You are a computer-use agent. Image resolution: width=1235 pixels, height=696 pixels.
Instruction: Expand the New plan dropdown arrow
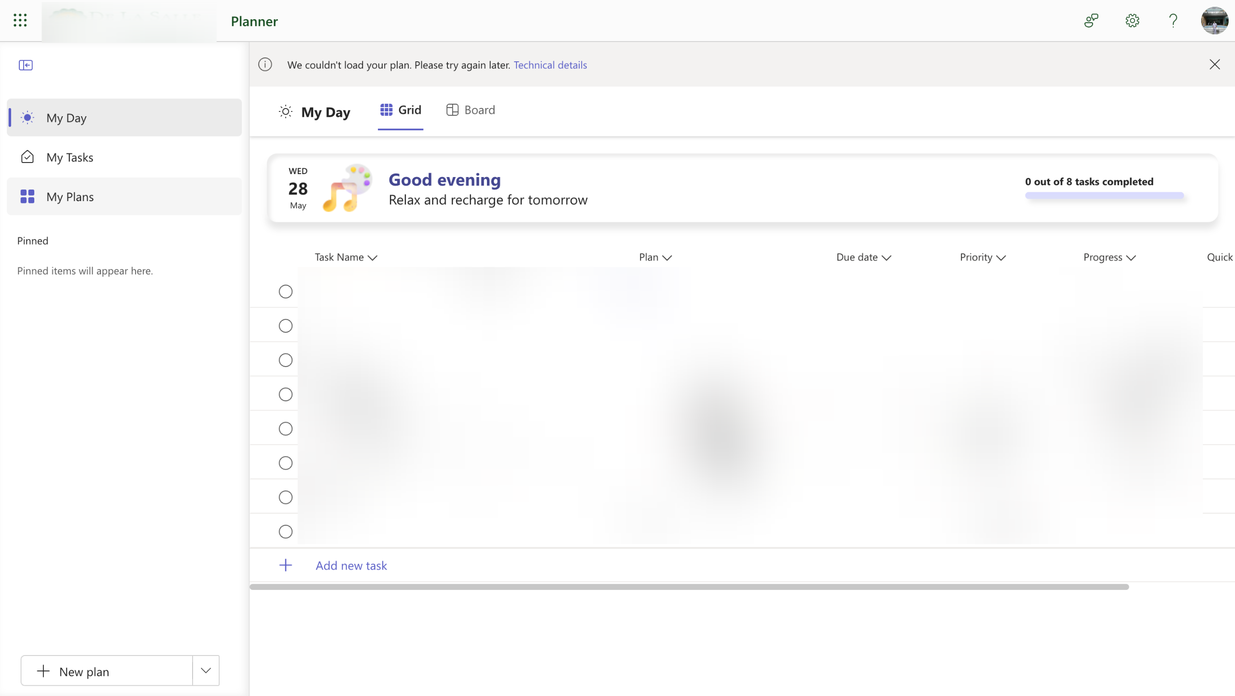tap(206, 670)
